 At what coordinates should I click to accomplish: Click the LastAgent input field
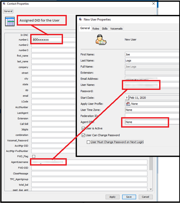53,113
